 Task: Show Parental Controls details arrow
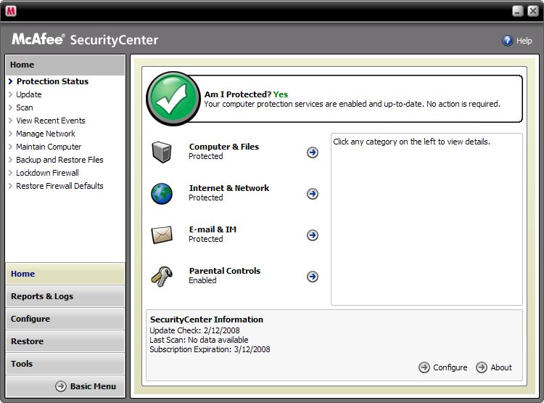(x=313, y=277)
